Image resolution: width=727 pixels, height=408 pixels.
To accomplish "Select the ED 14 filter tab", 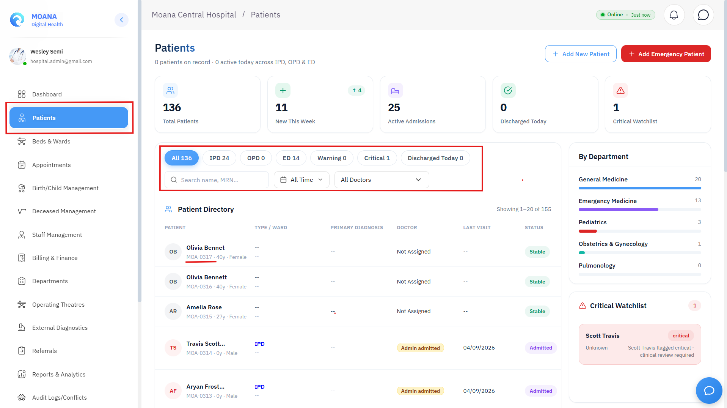I will click(x=291, y=158).
